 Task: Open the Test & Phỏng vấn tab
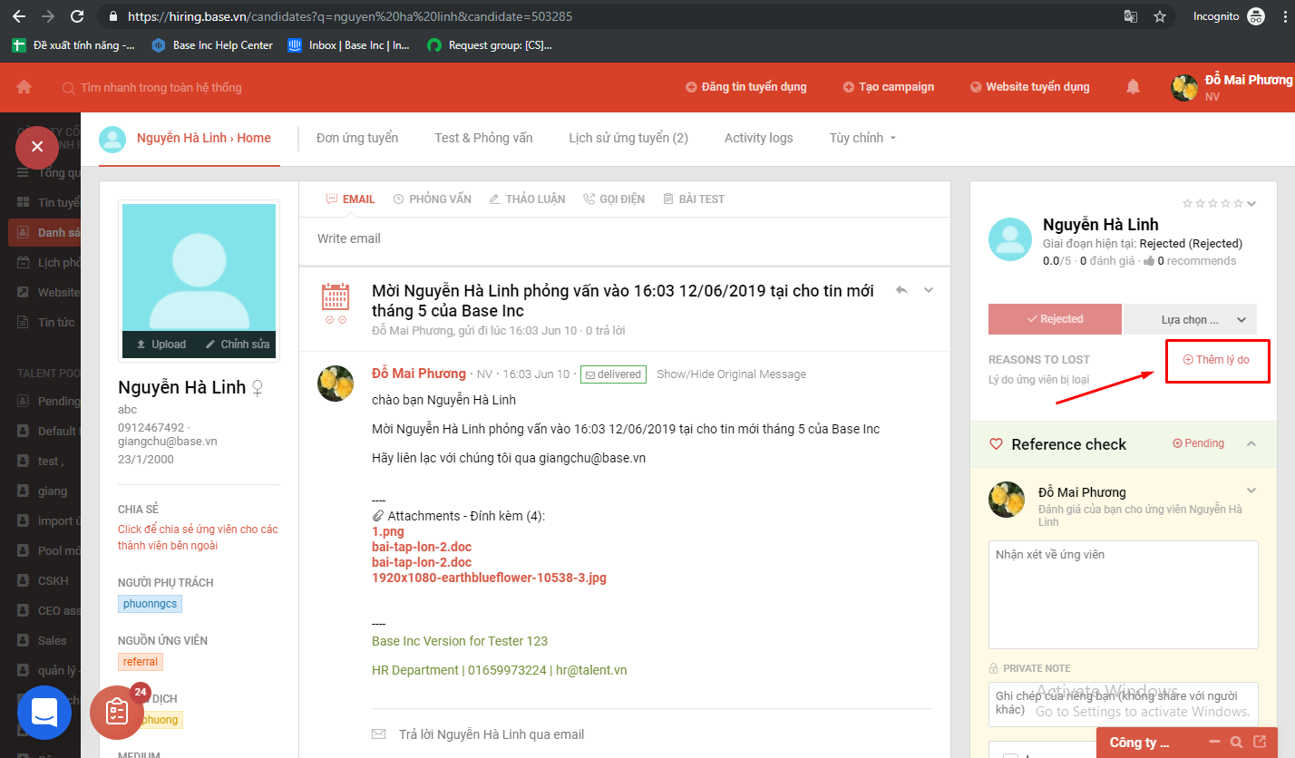[x=483, y=138]
